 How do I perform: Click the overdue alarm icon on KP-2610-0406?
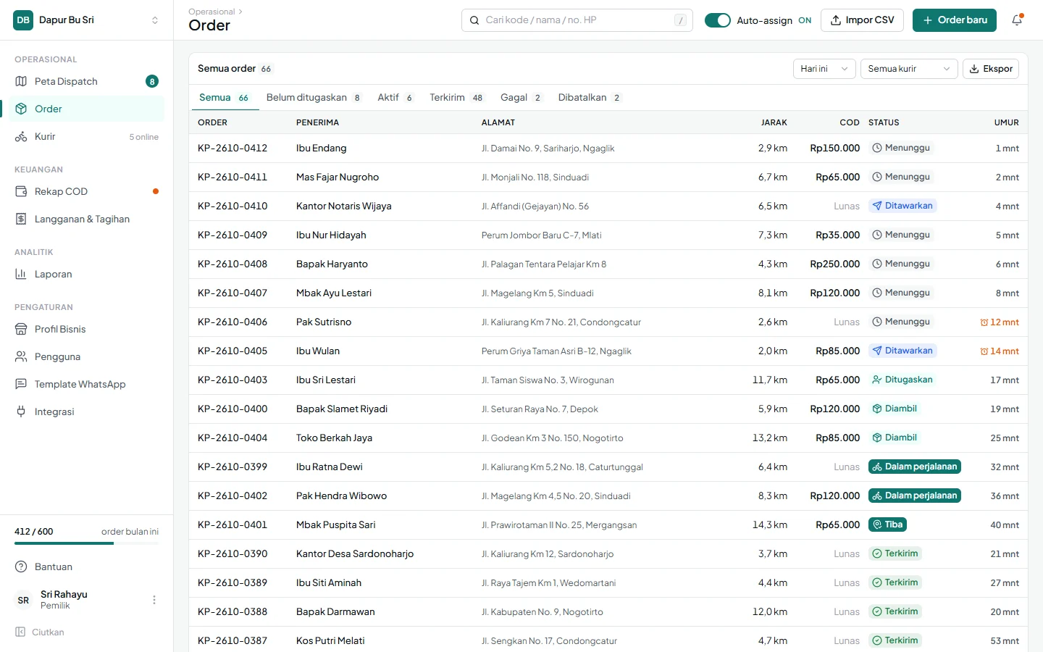click(984, 322)
